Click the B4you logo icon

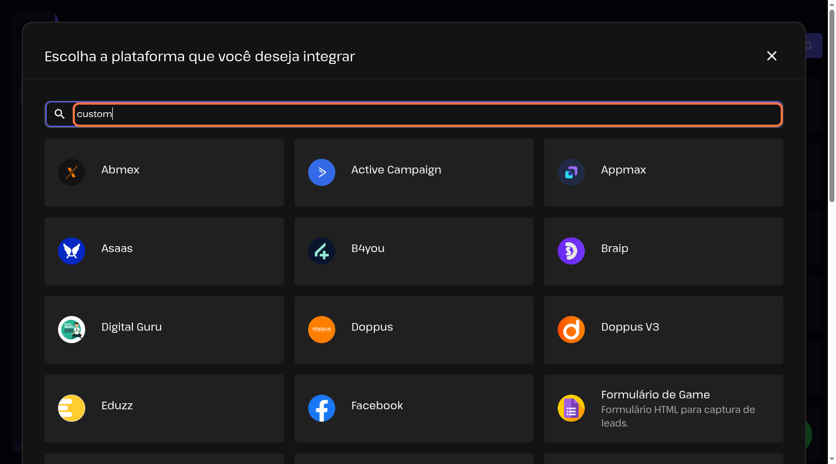(x=322, y=251)
